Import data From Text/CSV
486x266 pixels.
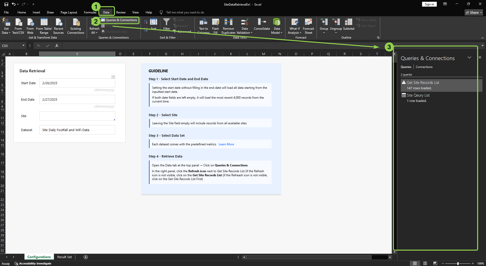click(18, 26)
